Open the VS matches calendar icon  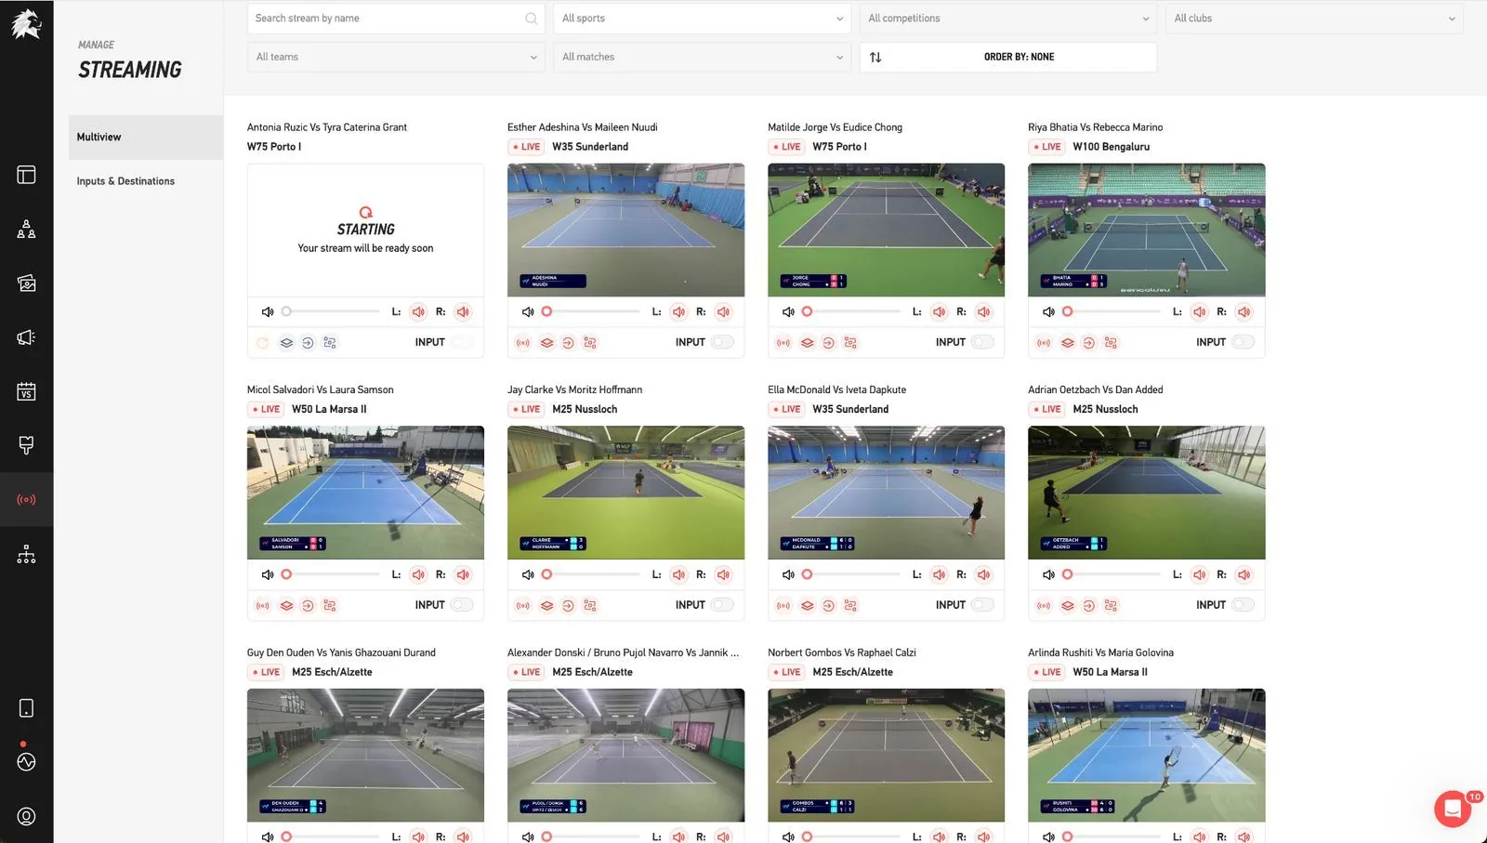pyautogui.click(x=26, y=391)
